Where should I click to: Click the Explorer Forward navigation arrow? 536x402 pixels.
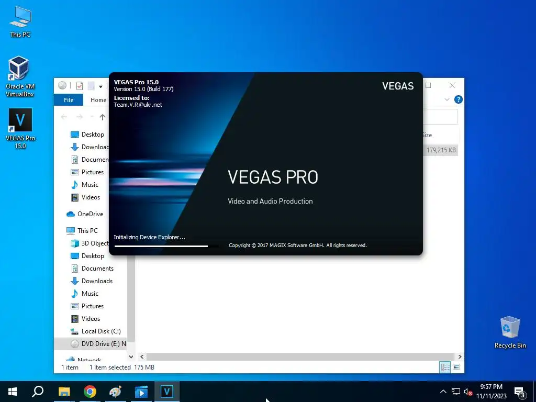coord(80,117)
